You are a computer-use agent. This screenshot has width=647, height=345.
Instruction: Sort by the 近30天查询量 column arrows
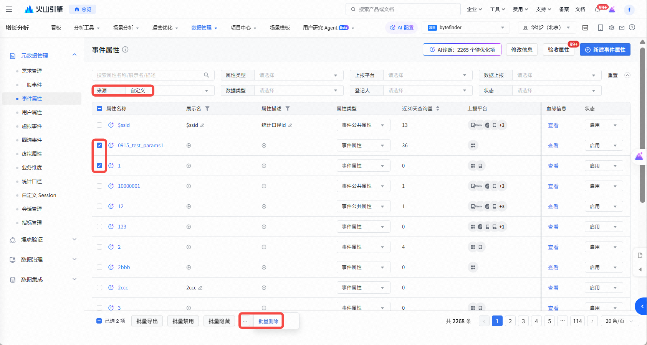(x=438, y=108)
